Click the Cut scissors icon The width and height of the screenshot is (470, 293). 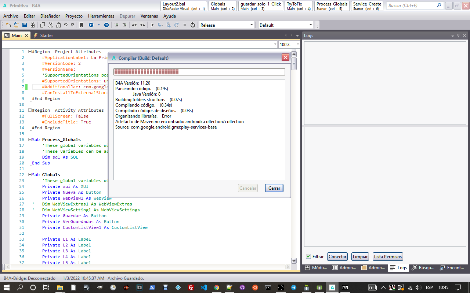pyautogui.click(x=50, y=25)
